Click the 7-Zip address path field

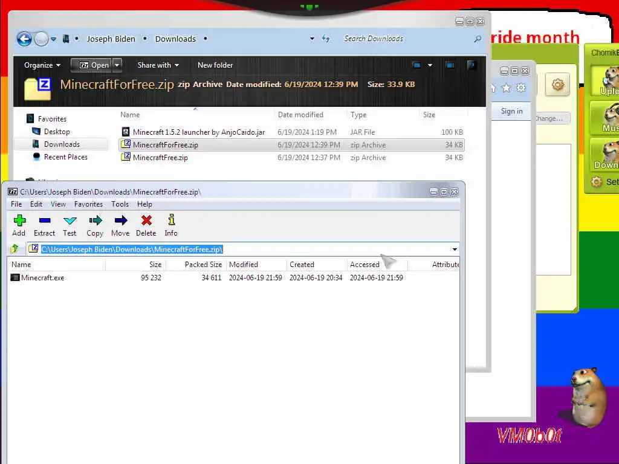tap(242, 250)
